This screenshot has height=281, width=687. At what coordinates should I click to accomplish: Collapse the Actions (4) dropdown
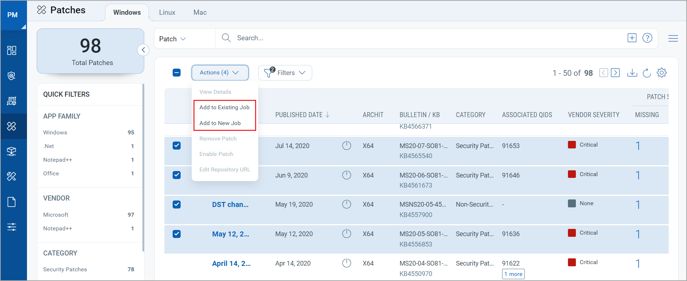(x=220, y=73)
